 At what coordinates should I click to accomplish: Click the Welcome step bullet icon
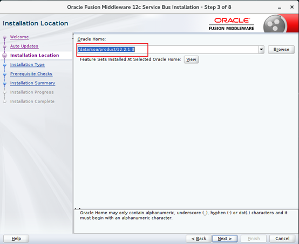point(5,37)
